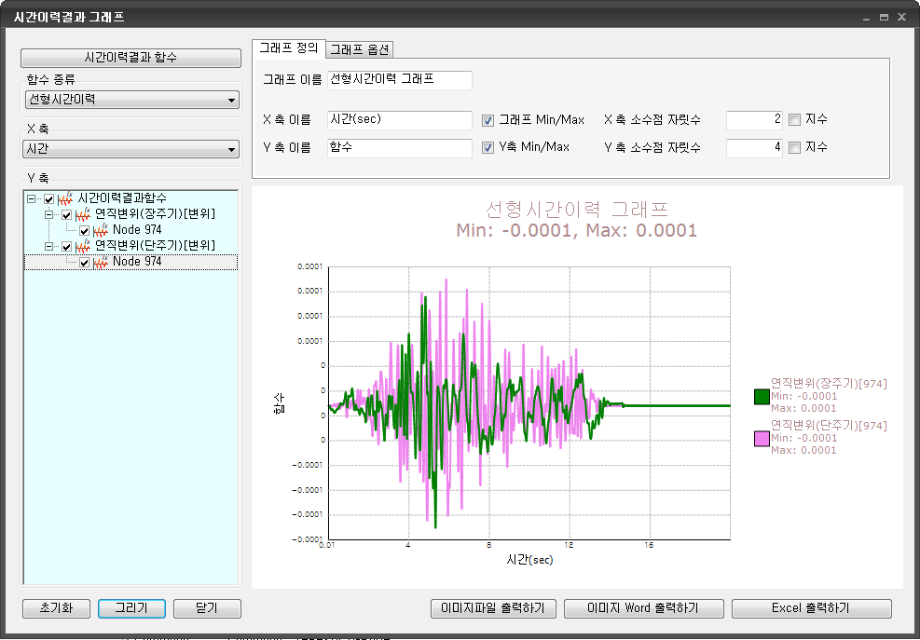Collapse the root 시간이력결과함수 tree node
This screenshot has height=640, width=920.
tap(32, 199)
